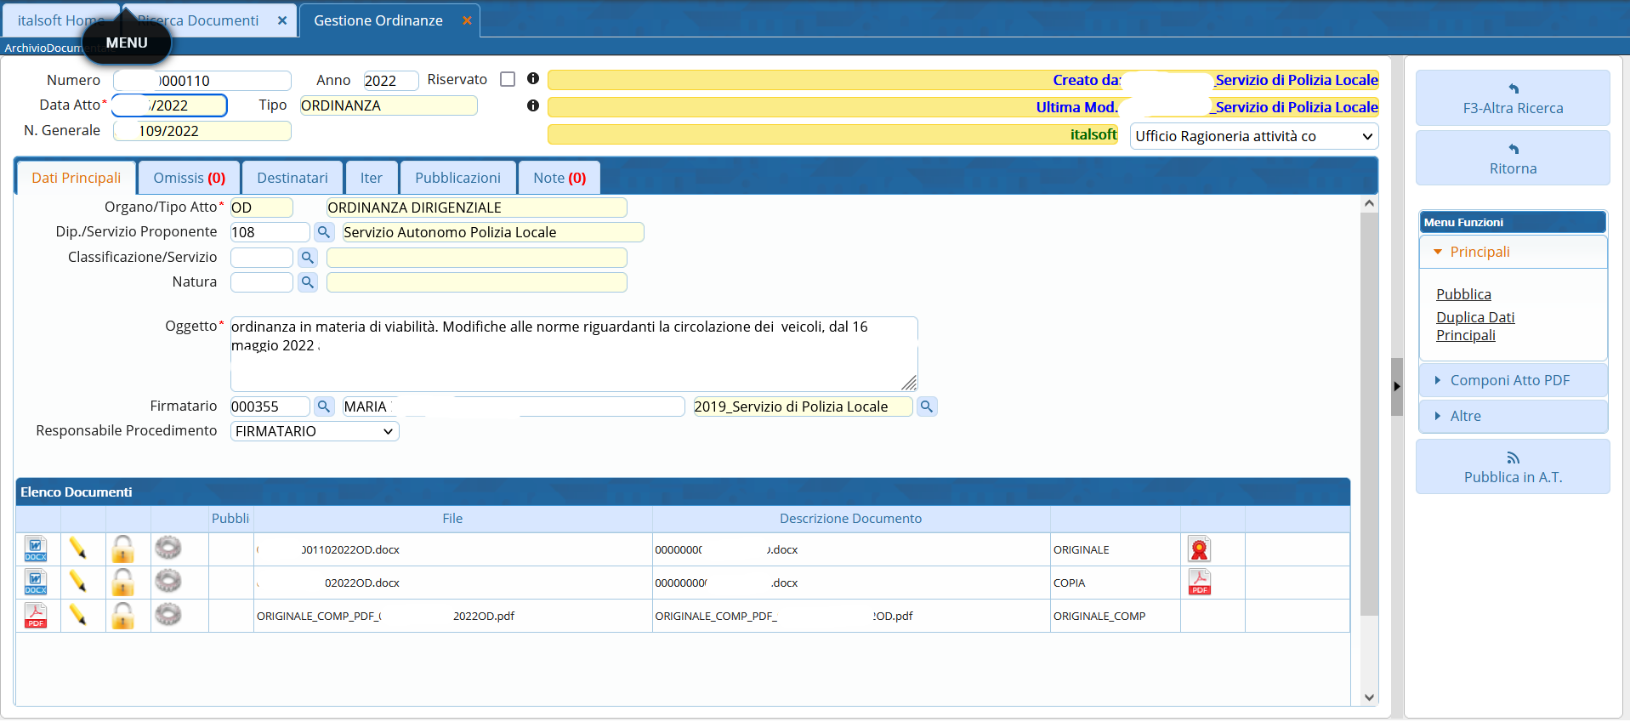Expand the Altre functions section
This screenshot has height=722, width=1630.
1465,417
